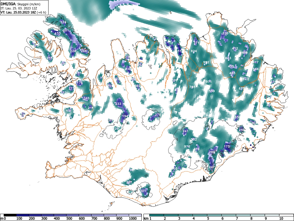The width and height of the screenshot is (294, 221).
Task: Click the visibility value 247
Action: tap(212, 167)
